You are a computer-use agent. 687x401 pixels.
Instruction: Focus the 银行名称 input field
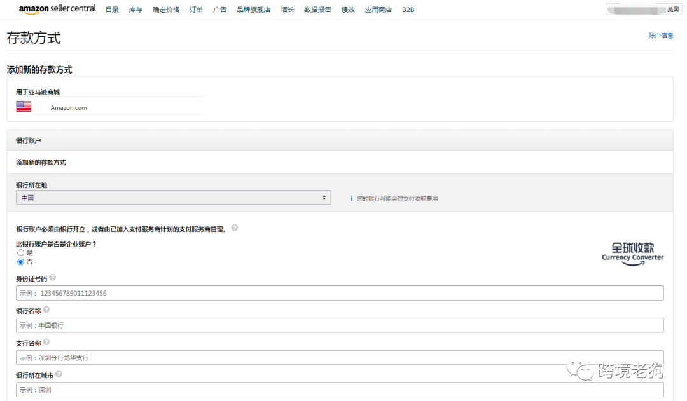pos(340,325)
